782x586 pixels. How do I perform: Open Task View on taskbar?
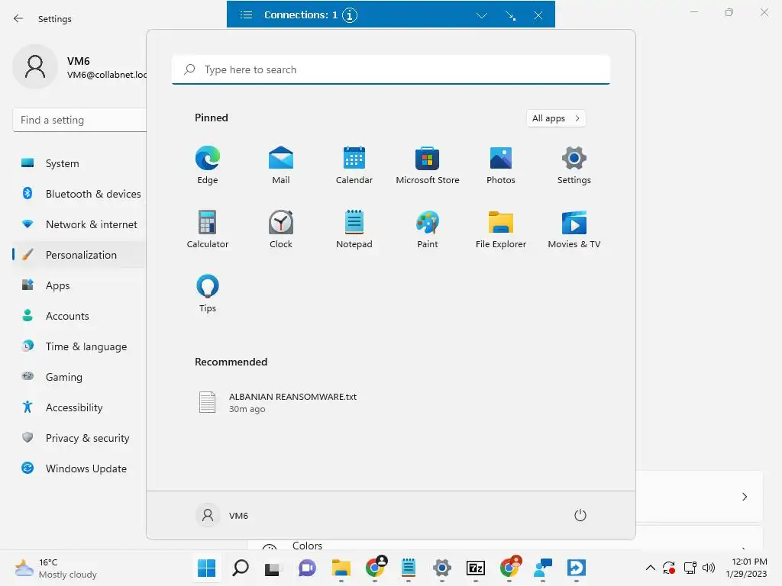click(x=273, y=568)
